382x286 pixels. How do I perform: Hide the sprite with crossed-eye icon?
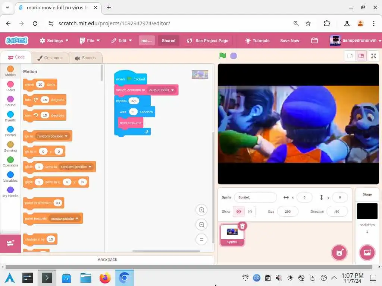click(x=250, y=212)
